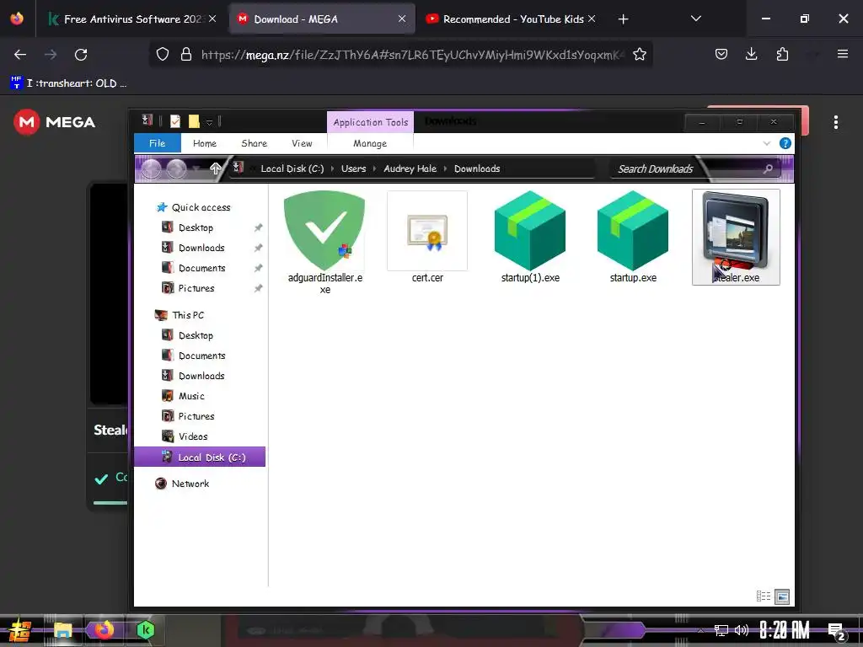The height and width of the screenshot is (647, 863).
Task: Open Firefox tracking protection shield
Action: pyautogui.click(x=163, y=54)
